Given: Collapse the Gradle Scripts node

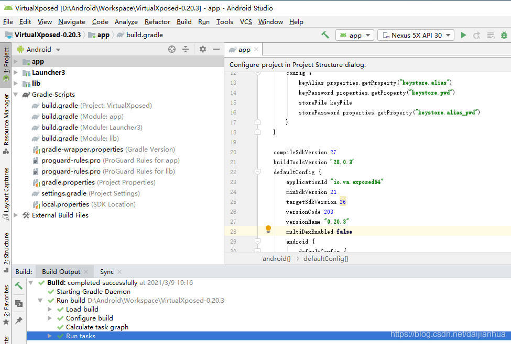Looking at the screenshot, I should point(16,94).
